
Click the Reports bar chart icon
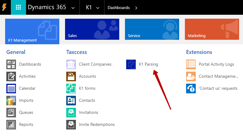[x=11, y=125]
